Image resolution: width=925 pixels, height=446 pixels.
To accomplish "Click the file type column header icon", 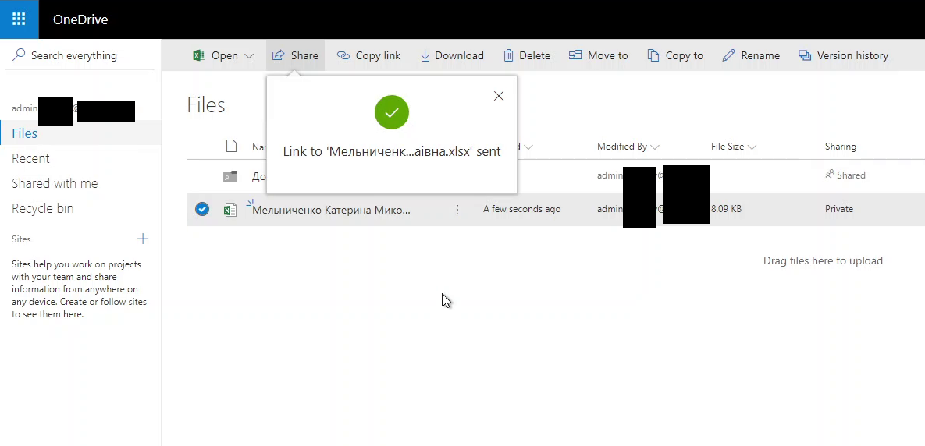I will (x=231, y=146).
